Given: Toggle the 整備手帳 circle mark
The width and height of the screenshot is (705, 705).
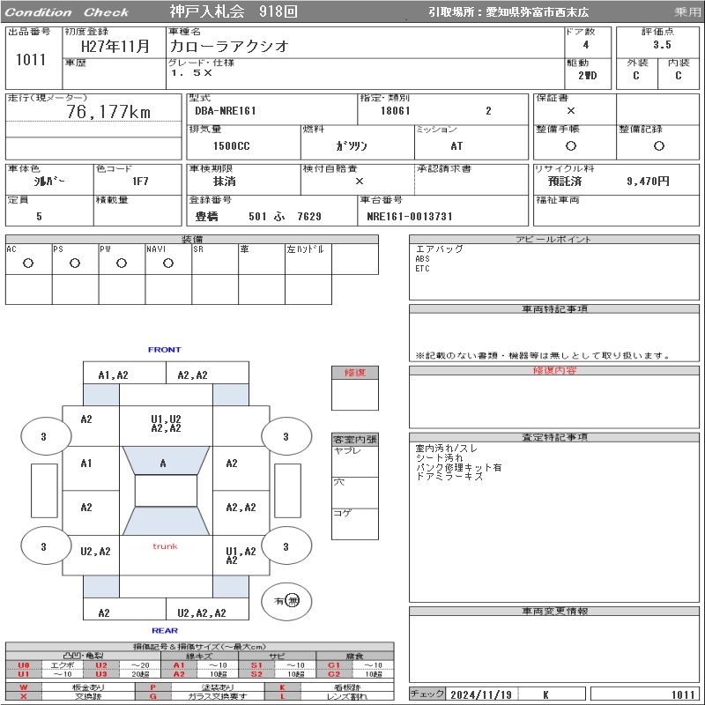Looking at the screenshot, I should pos(571,145).
